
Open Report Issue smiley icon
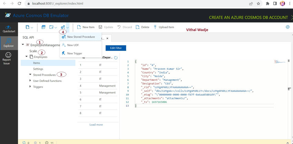(8, 55)
